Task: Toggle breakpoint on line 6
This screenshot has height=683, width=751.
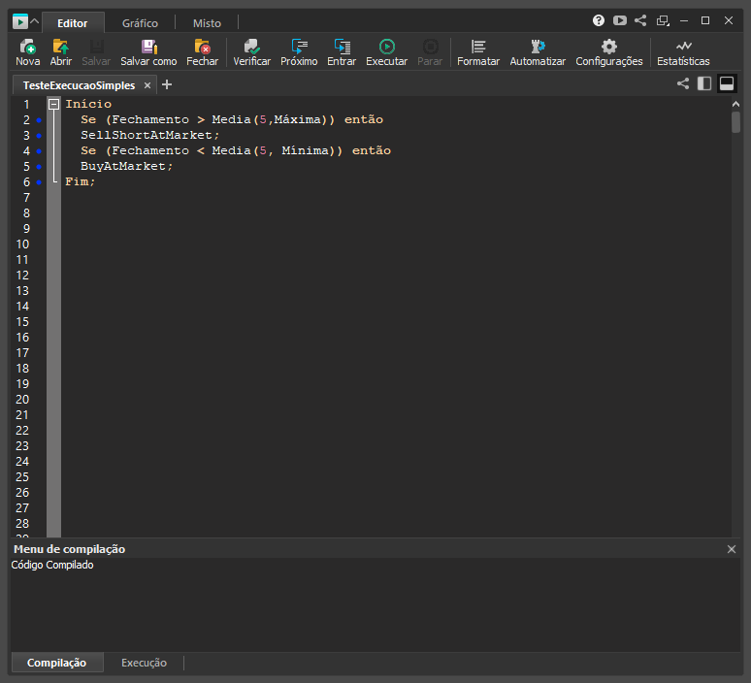Action: click(39, 182)
